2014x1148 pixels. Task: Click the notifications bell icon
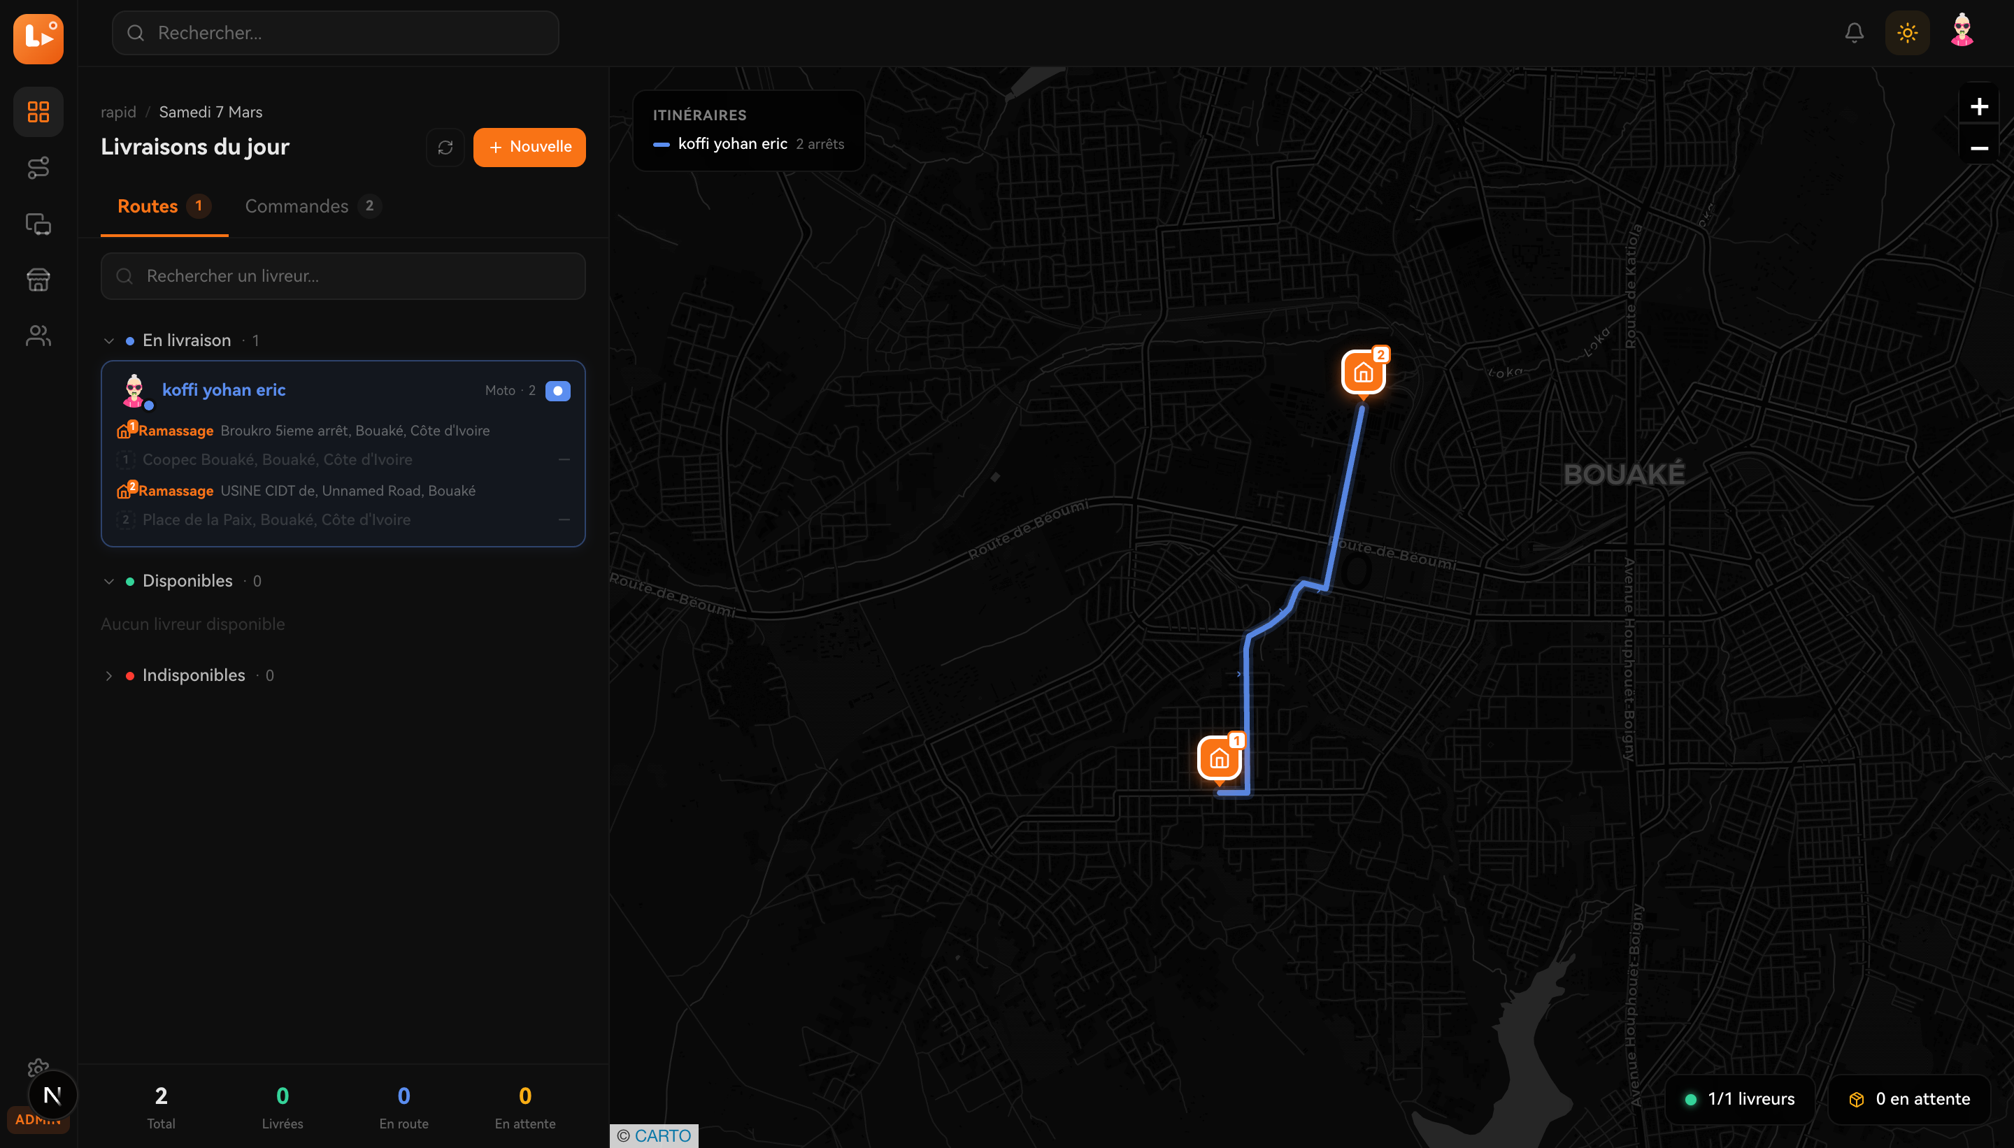[1854, 32]
